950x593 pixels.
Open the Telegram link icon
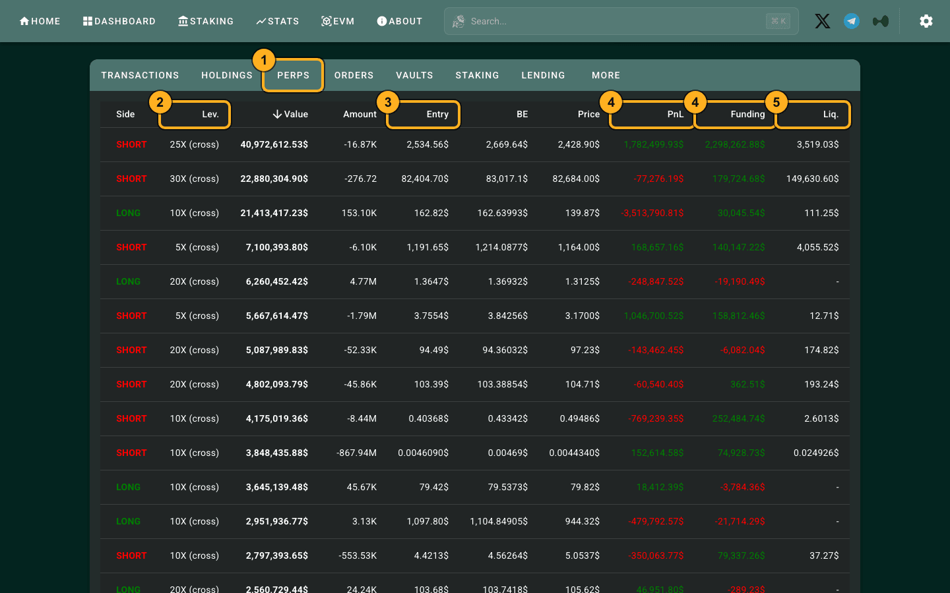pos(852,21)
